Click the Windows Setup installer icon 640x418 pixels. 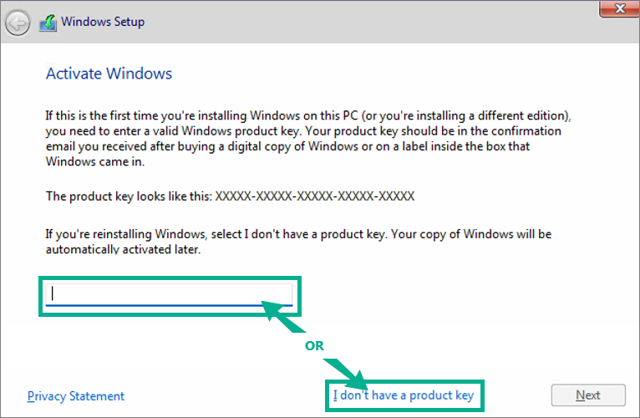point(48,23)
